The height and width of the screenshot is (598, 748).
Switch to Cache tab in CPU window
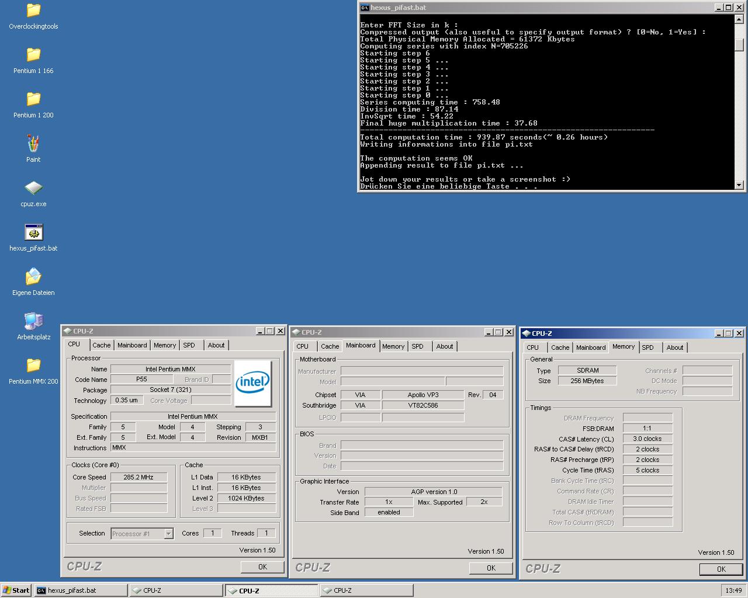pos(101,345)
